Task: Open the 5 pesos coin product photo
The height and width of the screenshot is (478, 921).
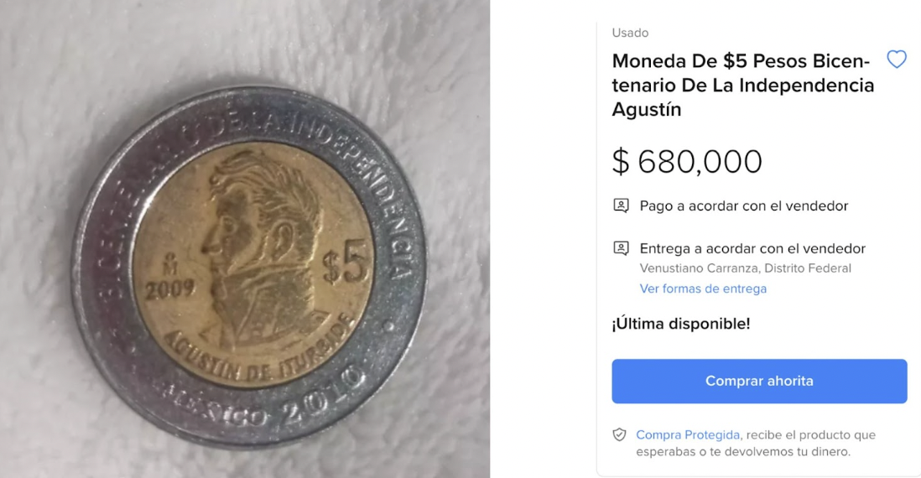Action: 245,239
